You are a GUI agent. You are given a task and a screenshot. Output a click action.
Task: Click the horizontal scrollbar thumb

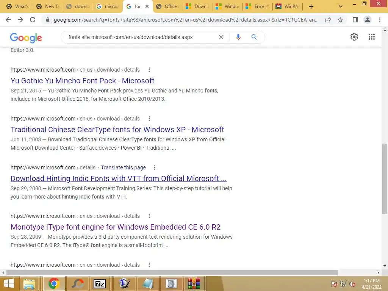point(172,272)
